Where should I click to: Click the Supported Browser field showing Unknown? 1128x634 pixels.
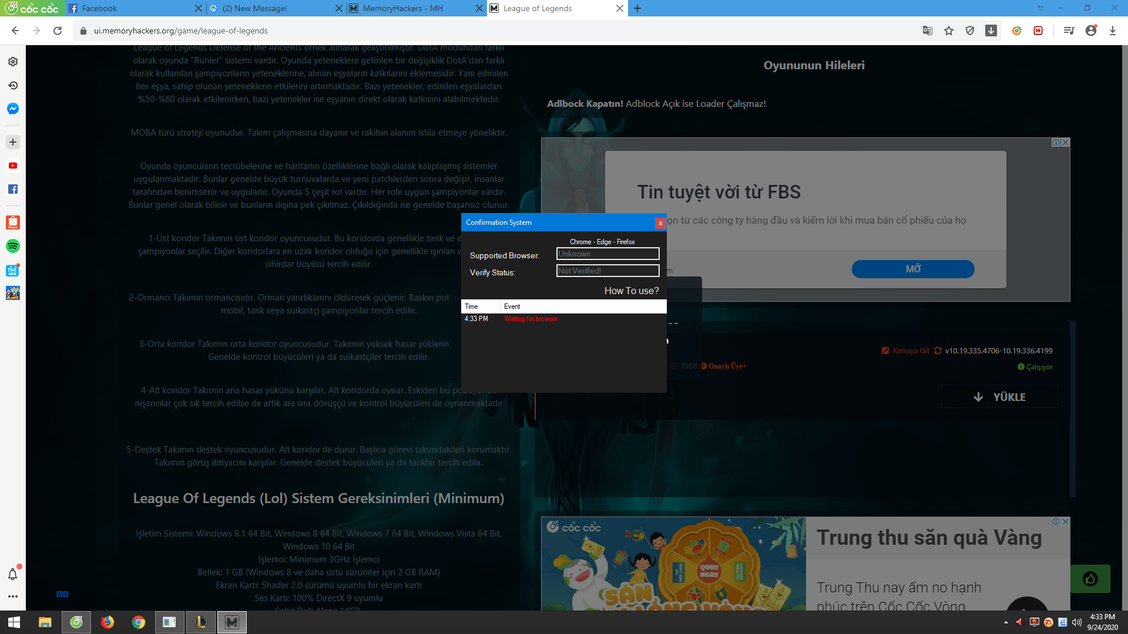(x=608, y=254)
